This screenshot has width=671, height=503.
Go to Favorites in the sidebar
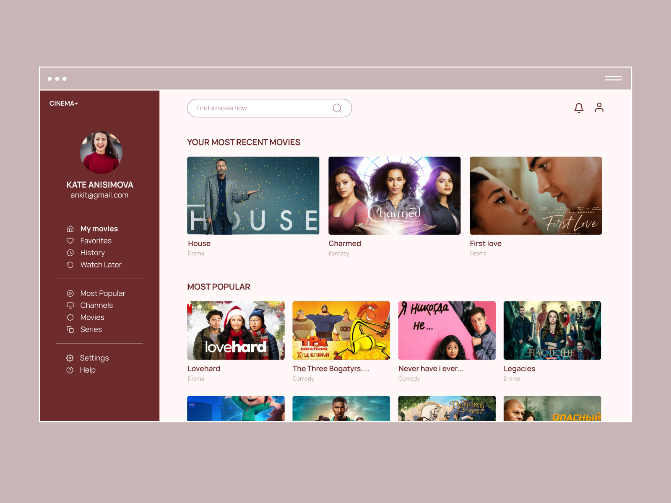tap(96, 241)
